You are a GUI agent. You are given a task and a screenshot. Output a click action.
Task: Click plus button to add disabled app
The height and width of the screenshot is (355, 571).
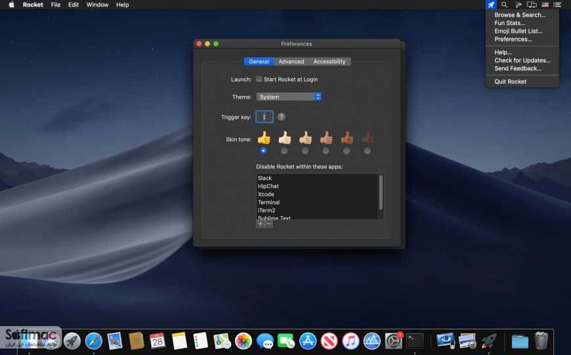pos(260,224)
